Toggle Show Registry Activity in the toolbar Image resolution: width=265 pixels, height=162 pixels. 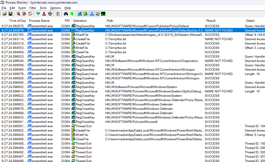[80, 14]
